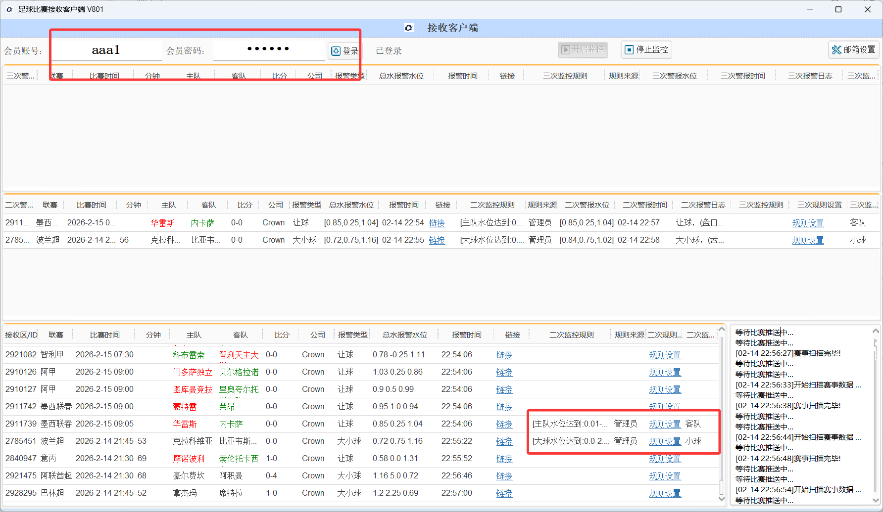
Task: Open 规则设置 for 墨西 row in middle table
Action: pyautogui.click(x=808, y=223)
